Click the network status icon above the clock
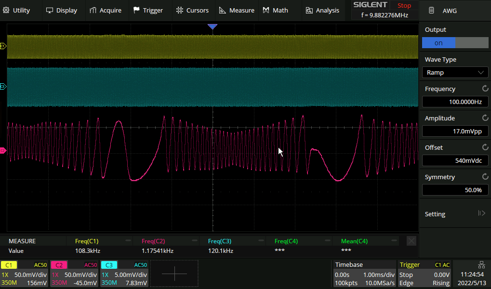The width and height of the screenshot is (491, 289). tap(481, 264)
